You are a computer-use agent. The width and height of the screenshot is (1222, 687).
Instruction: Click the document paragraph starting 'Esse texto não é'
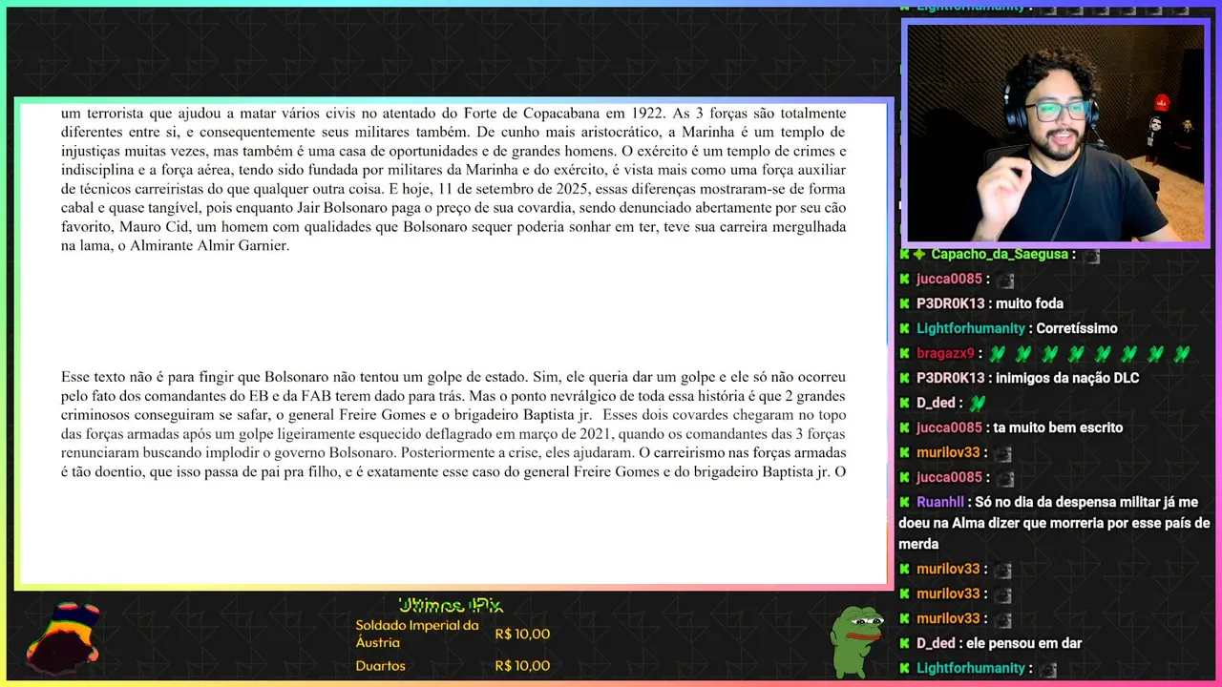point(453,424)
